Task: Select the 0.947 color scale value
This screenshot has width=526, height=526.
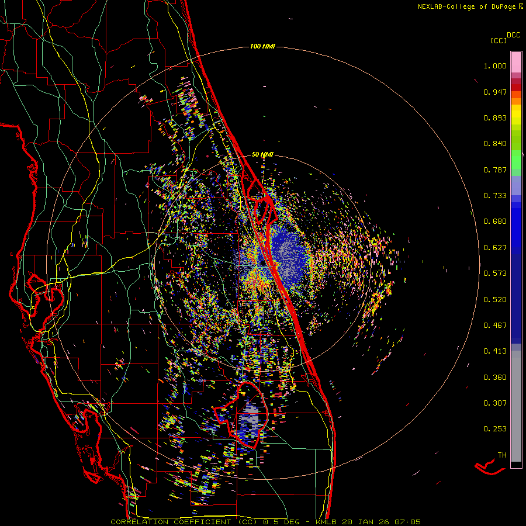Action: point(495,92)
